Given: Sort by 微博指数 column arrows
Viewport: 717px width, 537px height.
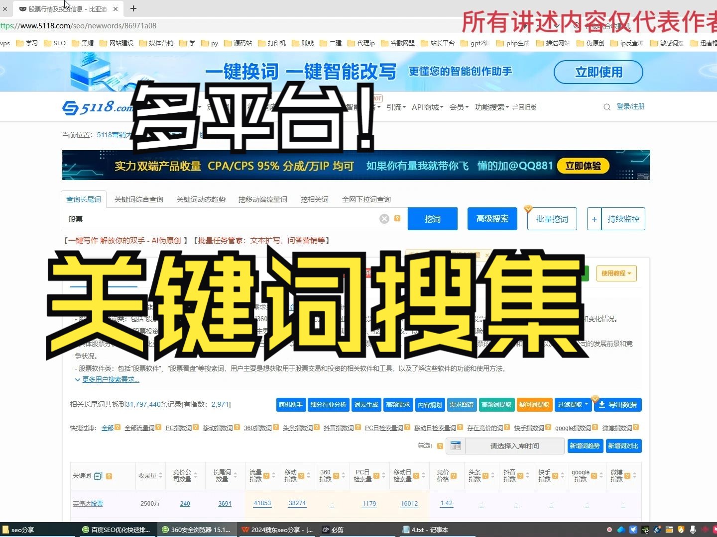Looking at the screenshot, I should tap(634, 476).
